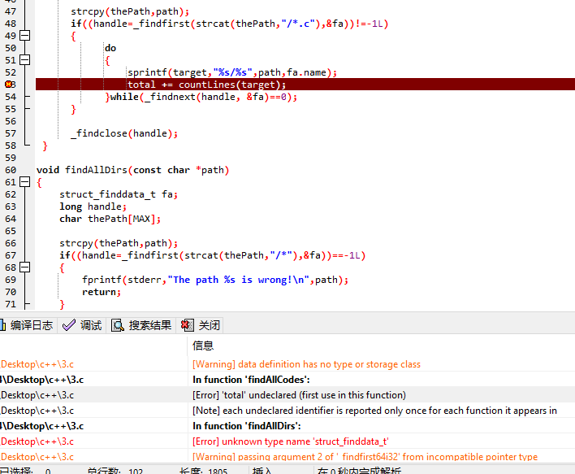The width and height of the screenshot is (575, 474).
Task: Open the 编译日志 tab
Action: click(x=31, y=325)
